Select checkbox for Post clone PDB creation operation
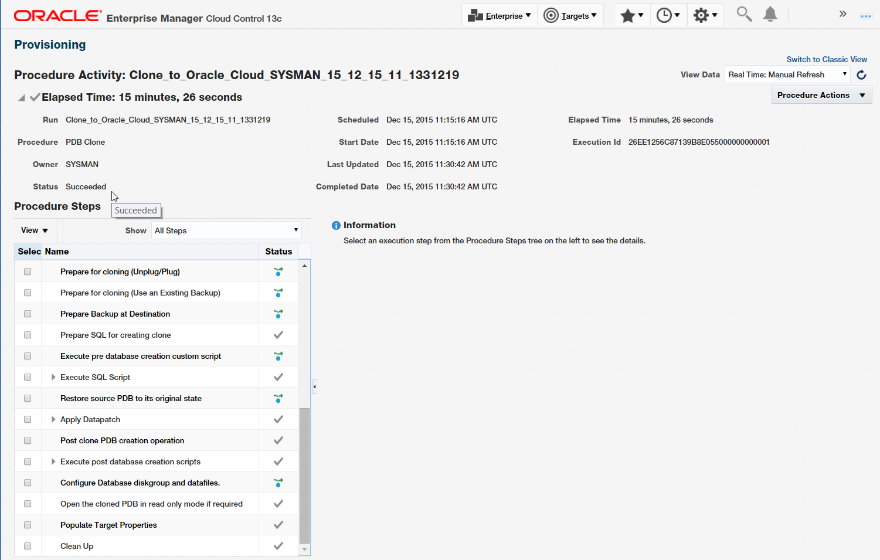 pyautogui.click(x=28, y=440)
